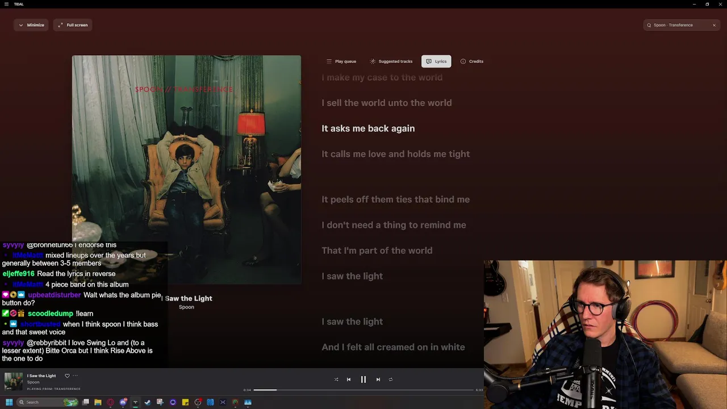Screen dimensions: 727x409
Task: Select the Lyrics tab
Action: pyautogui.click(x=436, y=61)
